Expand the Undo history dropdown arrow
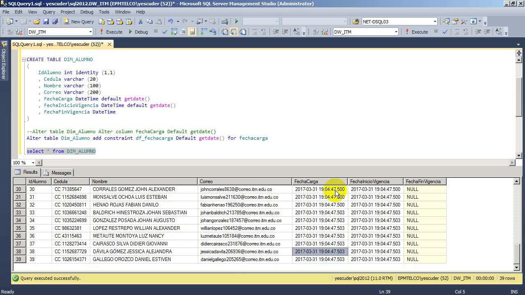The image size is (525, 295). pos(177,21)
